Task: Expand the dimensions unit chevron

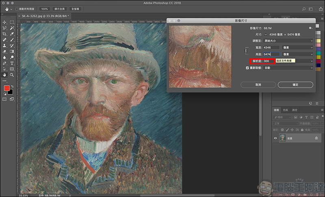Action: pos(266,34)
